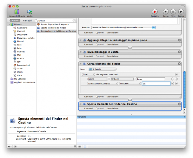Remove the Estensione documento criterion row
Image resolution: width=193 pixels, height=158 pixels.
coord(173,83)
